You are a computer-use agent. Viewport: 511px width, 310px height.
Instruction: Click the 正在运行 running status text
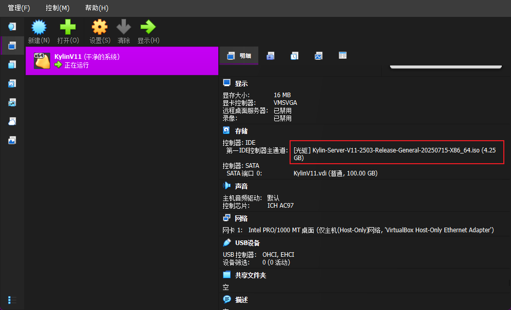[x=76, y=65]
